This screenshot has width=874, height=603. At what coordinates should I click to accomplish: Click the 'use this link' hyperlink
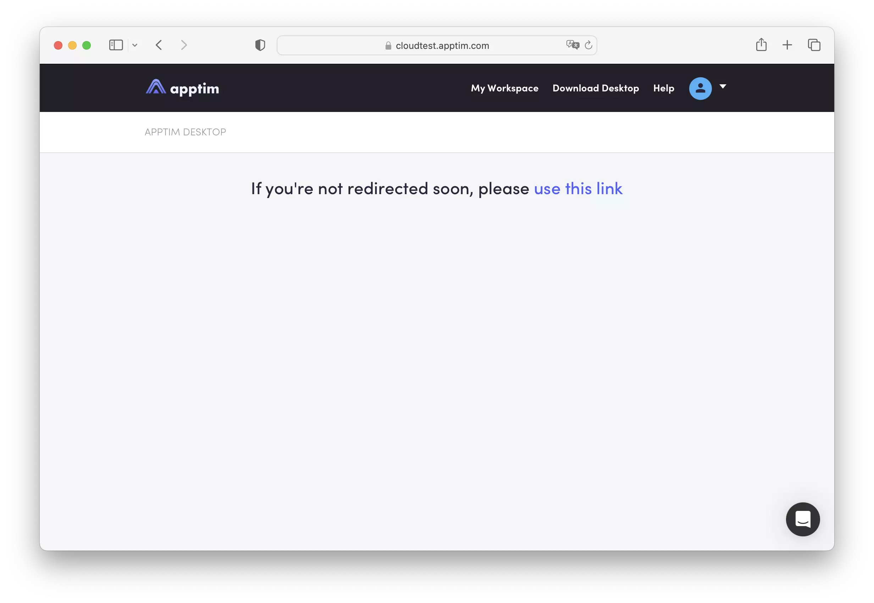[578, 188]
